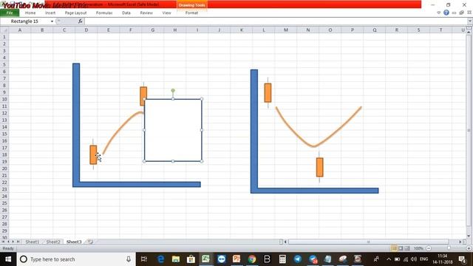Open File Explorer from the taskbar
Screen dimensions: 473x266
point(176,259)
